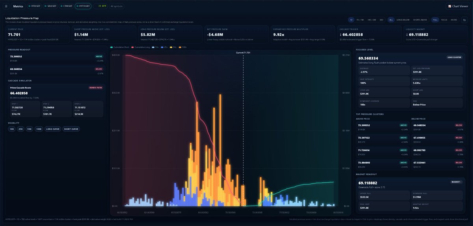Toggle 10X leverage visibility

coord(12,129)
